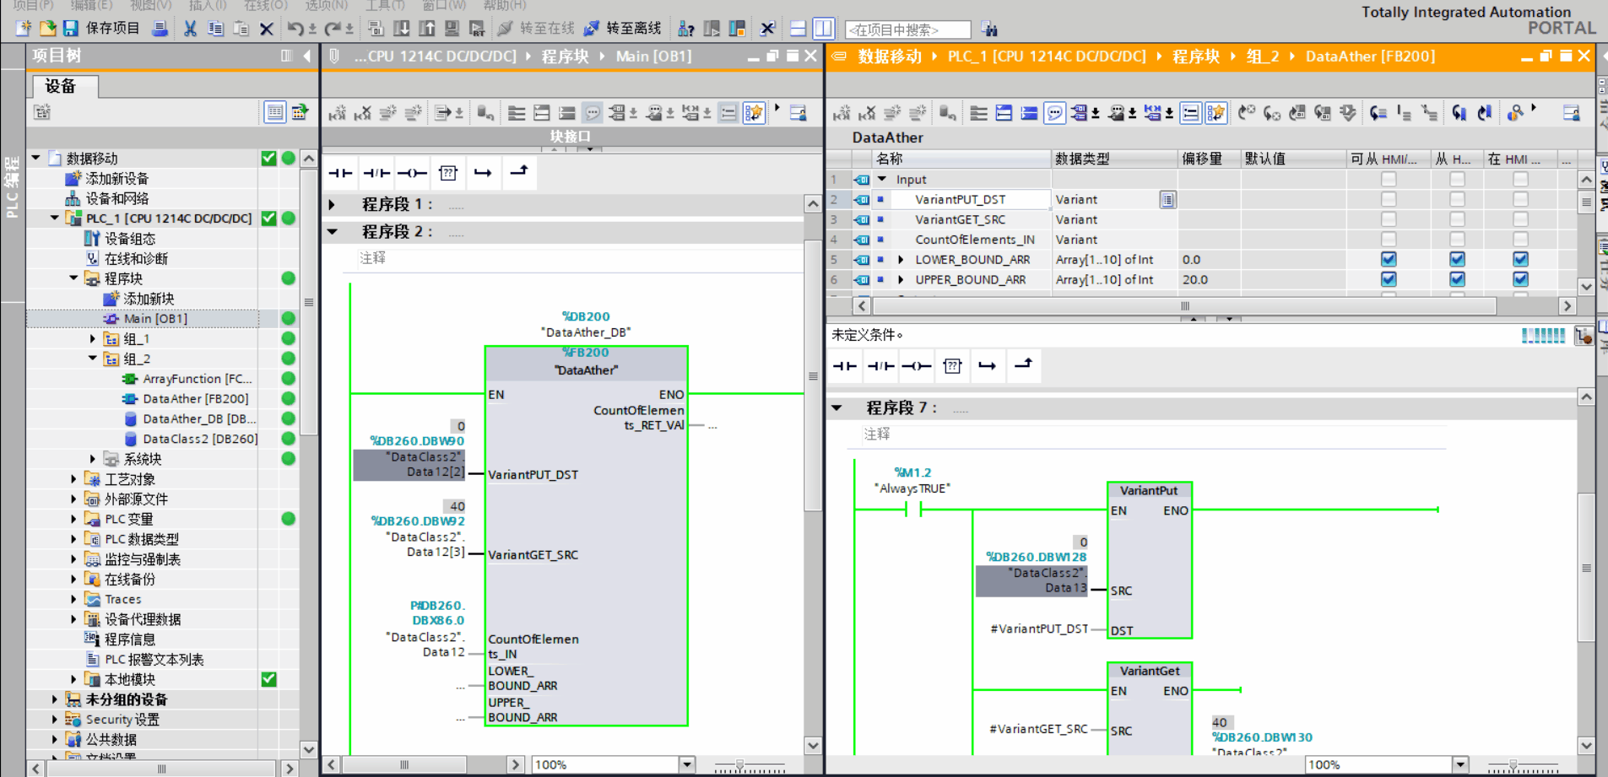The image size is (1608, 777).
Task: Uncheck HMI writable for LOWER_BOUND_ARR
Action: coord(1457,259)
